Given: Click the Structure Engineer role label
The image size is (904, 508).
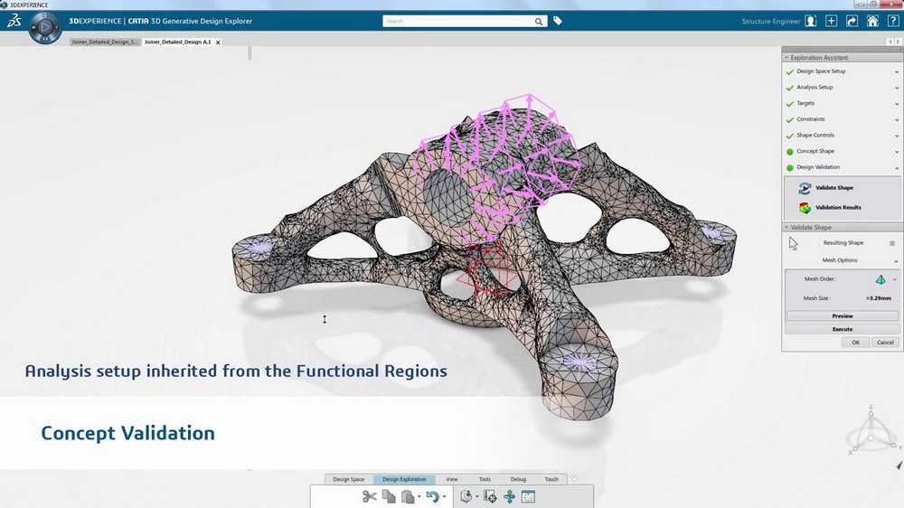Looking at the screenshot, I should tap(771, 22).
